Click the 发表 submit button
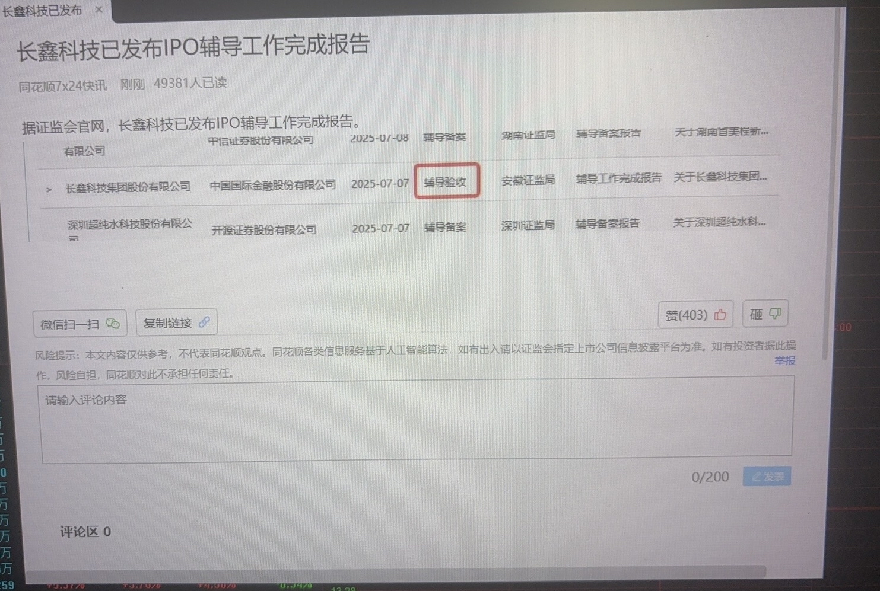880x591 pixels. (x=767, y=477)
